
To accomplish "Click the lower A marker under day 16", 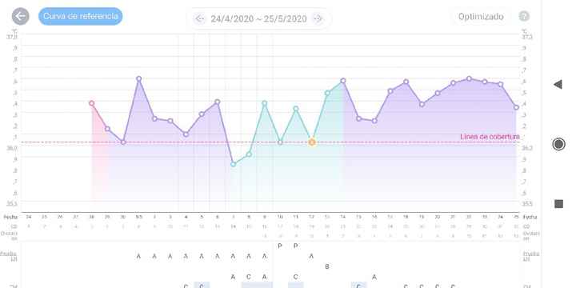I will point(374,277).
